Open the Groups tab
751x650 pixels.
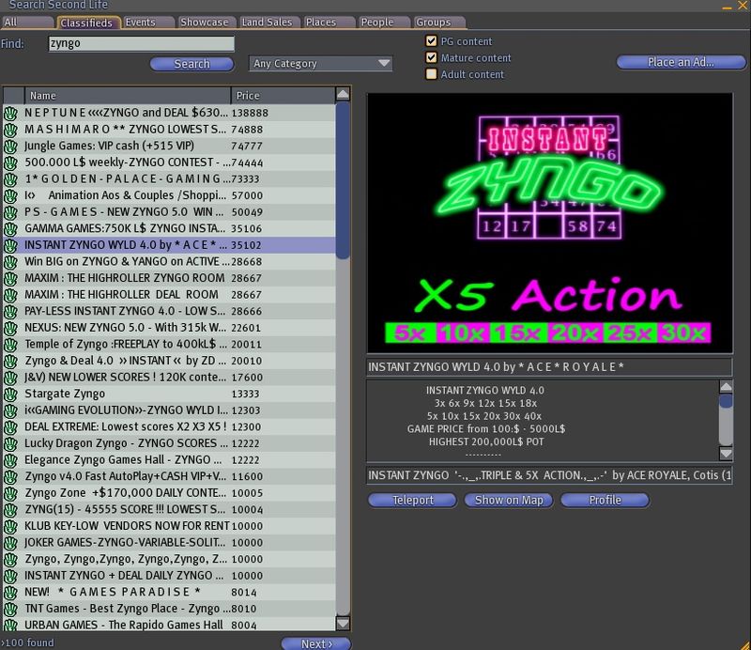(x=439, y=23)
